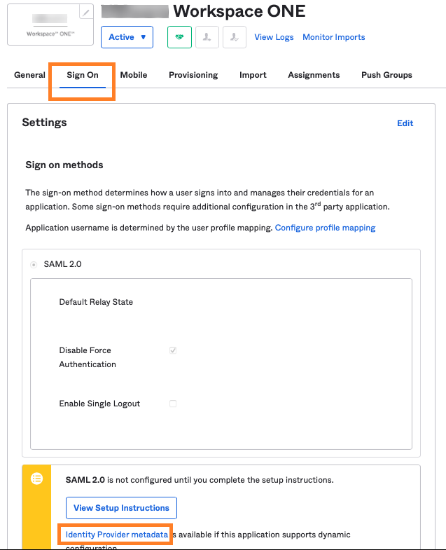Switch to the Sign On tab
446x550 pixels.
click(83, 75)
